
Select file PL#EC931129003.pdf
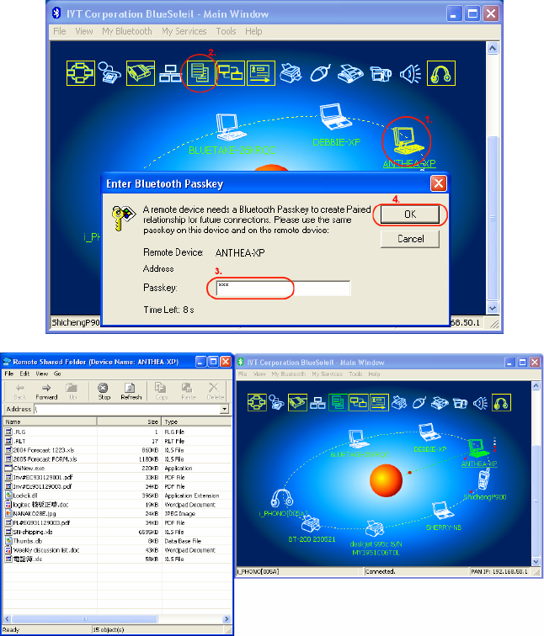tap(37, 522)
